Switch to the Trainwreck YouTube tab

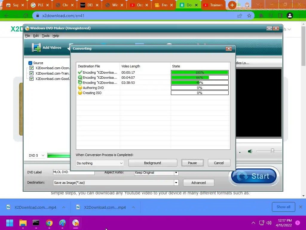[x=213, y=5]
